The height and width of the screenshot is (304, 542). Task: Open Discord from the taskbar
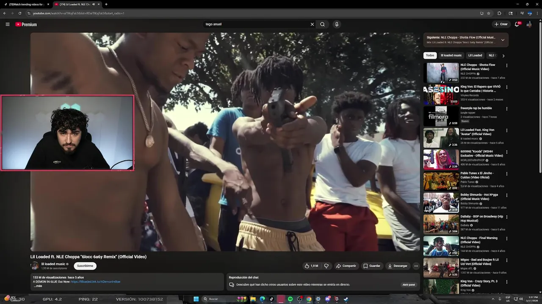327,299
